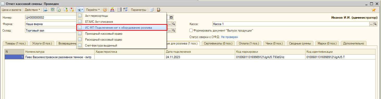Enable "Формировать документ Выпуск продукции" checkbox
Viewport: 381px width, 99px height.
point(191,31)
